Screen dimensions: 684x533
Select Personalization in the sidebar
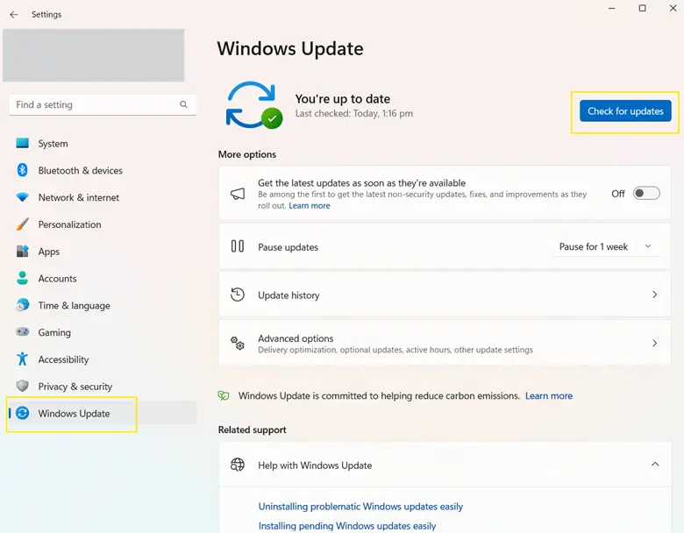pos(103,224)
